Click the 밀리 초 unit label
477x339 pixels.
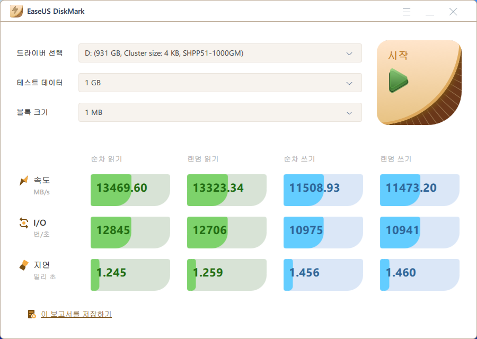[45, 276]
